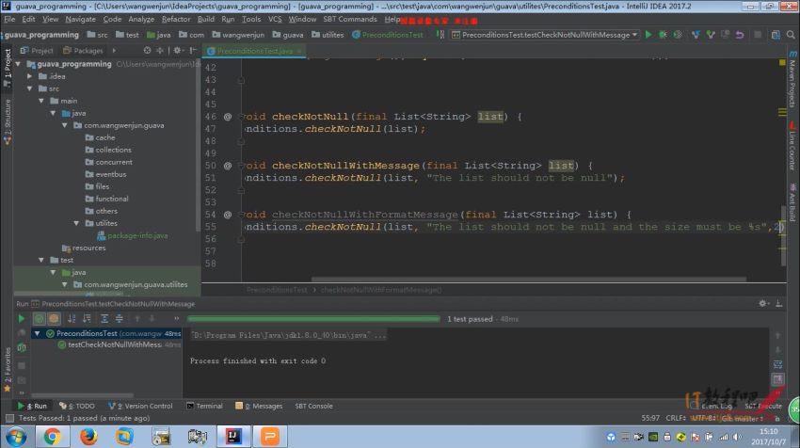Show more Project view tabs arrow

(x=114, y=51)
